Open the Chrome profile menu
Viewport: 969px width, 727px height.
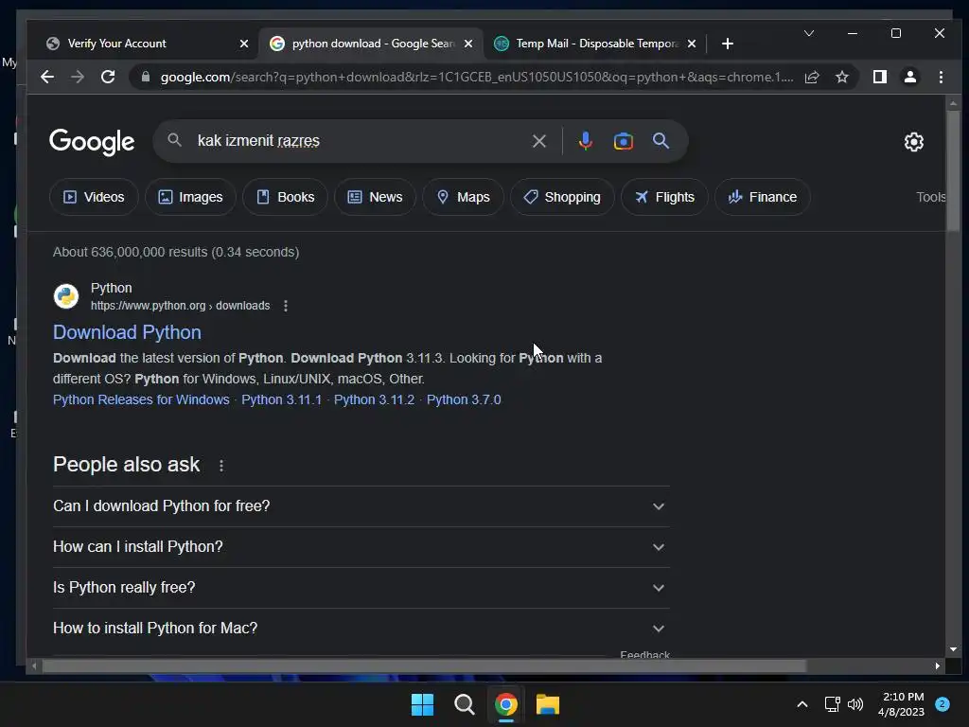coord(910,77)
